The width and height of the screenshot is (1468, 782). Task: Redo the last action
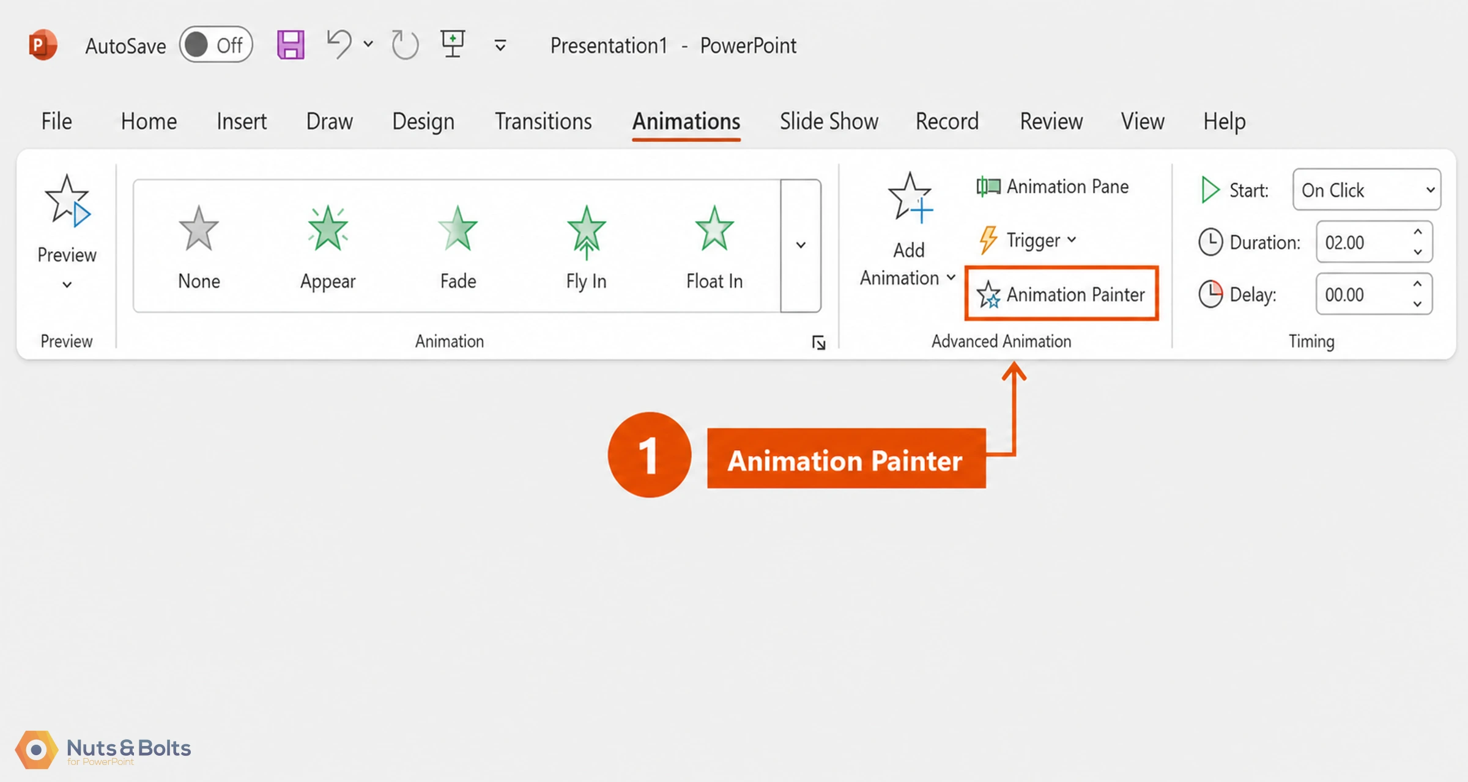coord(404,45)
